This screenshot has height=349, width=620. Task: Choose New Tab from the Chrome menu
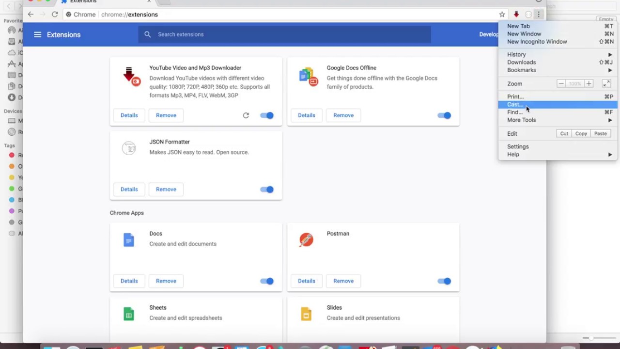558,26
